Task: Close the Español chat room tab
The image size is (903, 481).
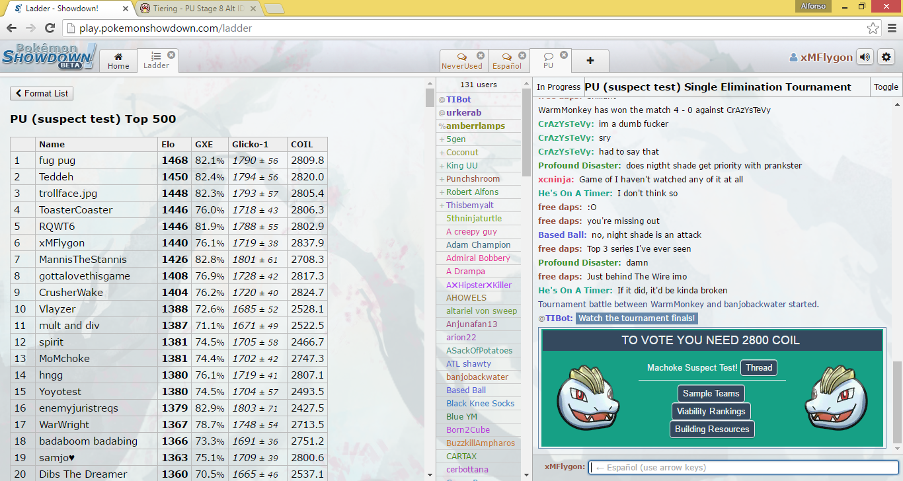Action: [523, 55]
